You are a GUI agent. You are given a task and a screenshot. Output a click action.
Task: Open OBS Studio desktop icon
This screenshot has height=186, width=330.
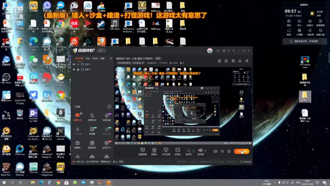click(6, 78)
